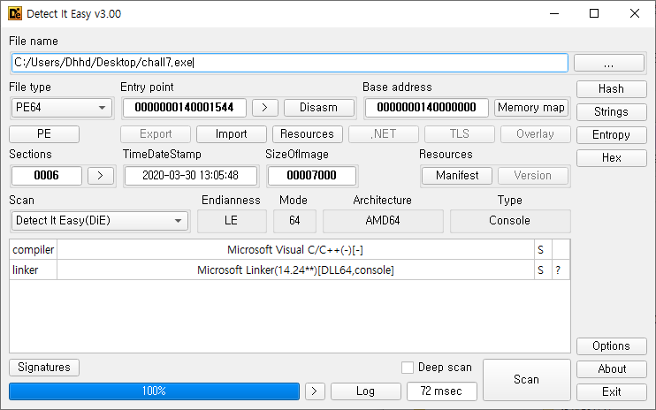Click the Base address field
656x410 pixels.
(x=426, y=108)
